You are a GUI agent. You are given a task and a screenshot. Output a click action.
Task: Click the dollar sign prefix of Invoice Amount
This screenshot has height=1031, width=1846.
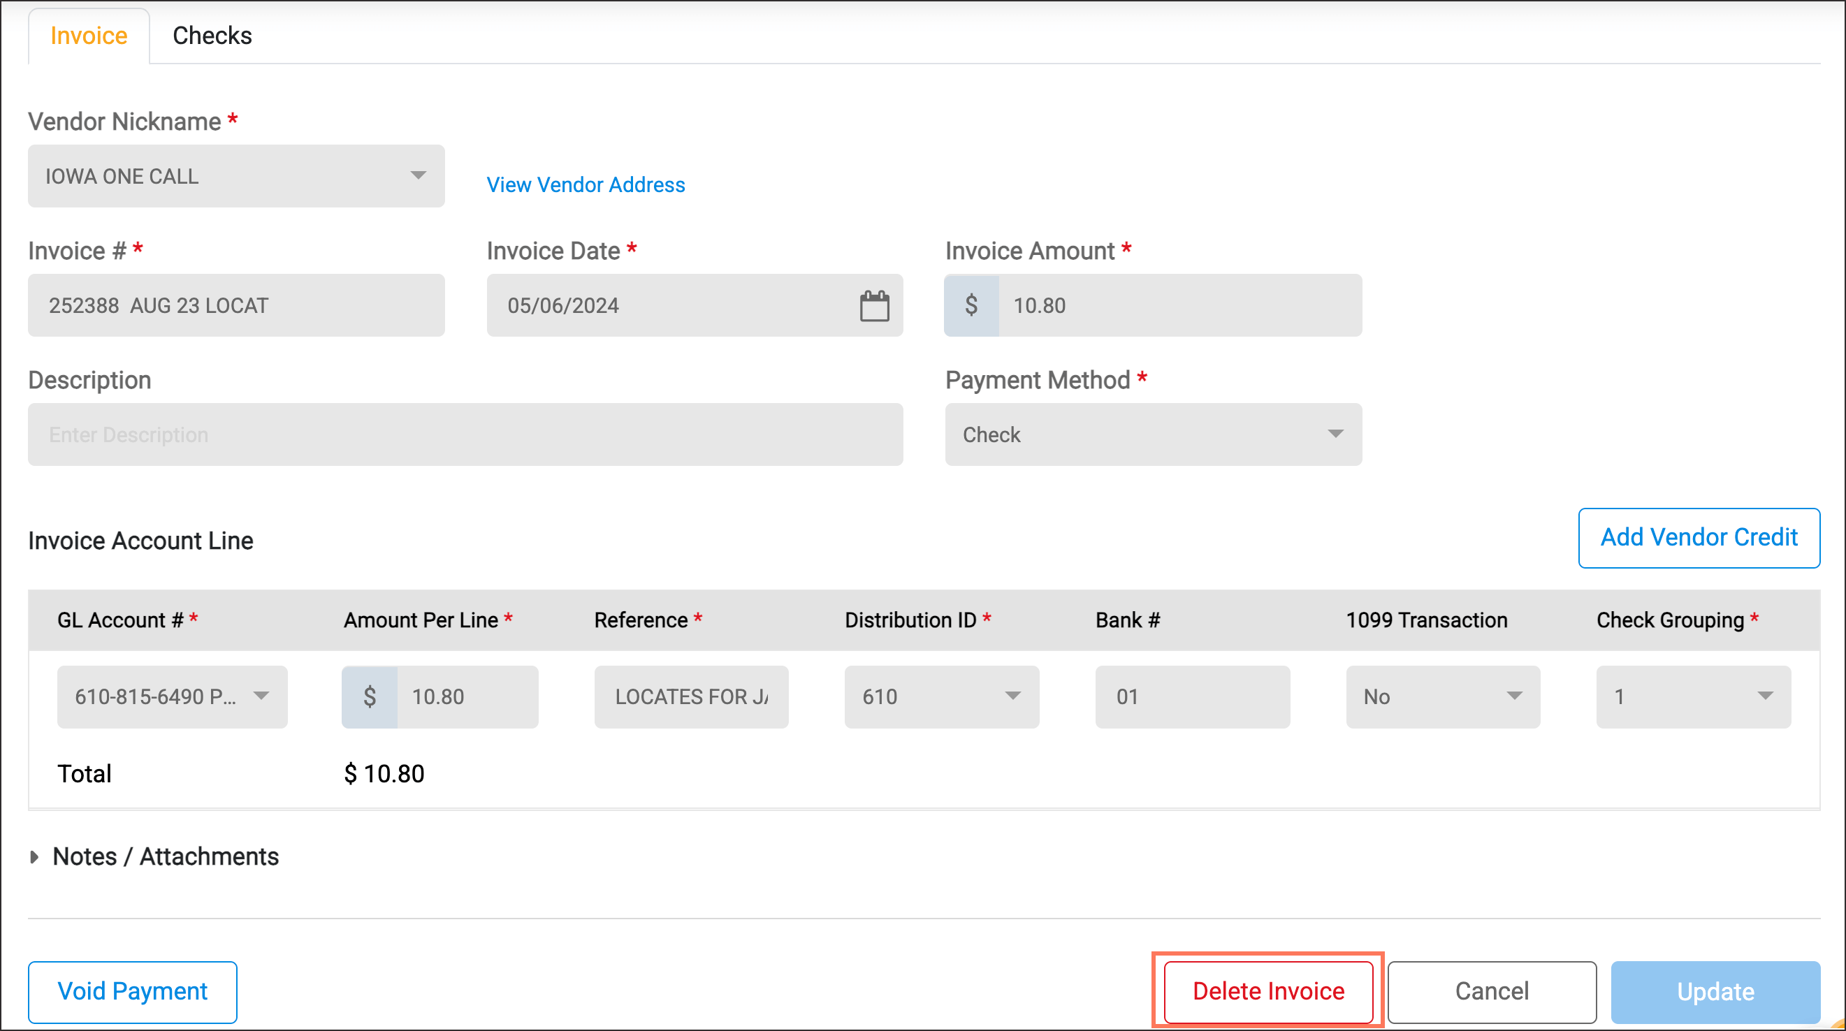972,305
